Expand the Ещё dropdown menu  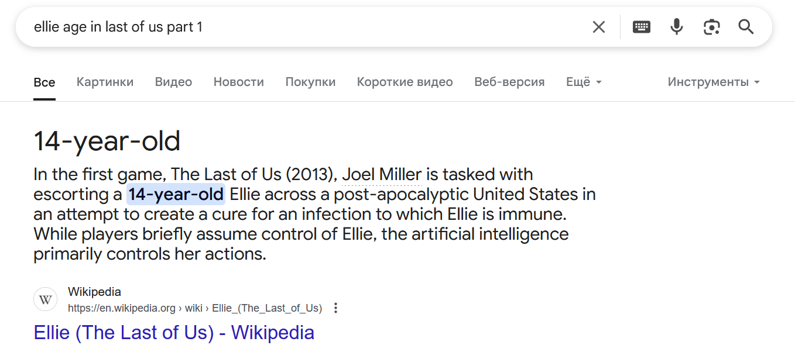pyautogui.click(x=584, y=82)
